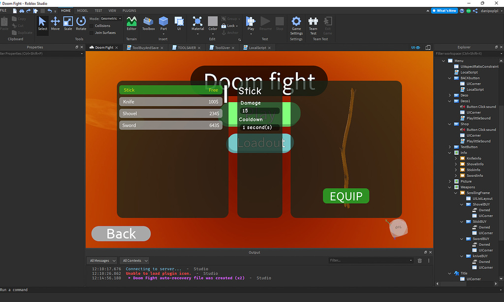
Task: Open Game Settings
Action: [296, 23]
